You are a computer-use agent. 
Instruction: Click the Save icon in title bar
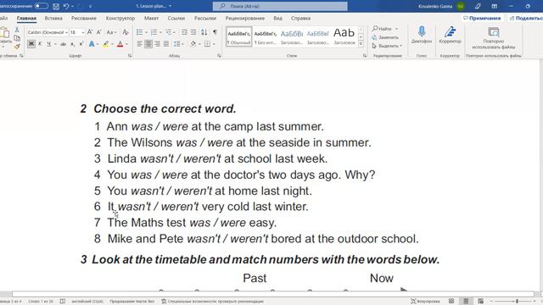pyautogui.click(x=56, y=6)
